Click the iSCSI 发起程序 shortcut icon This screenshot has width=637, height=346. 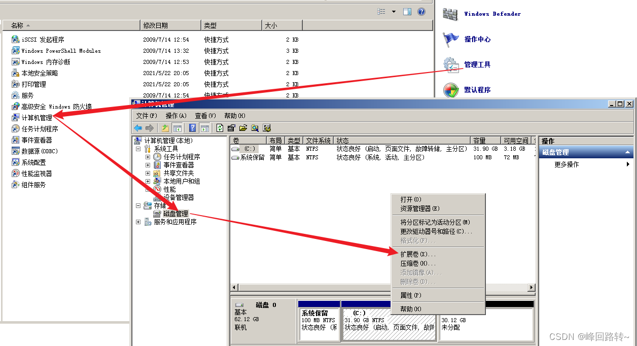point(15,40)
